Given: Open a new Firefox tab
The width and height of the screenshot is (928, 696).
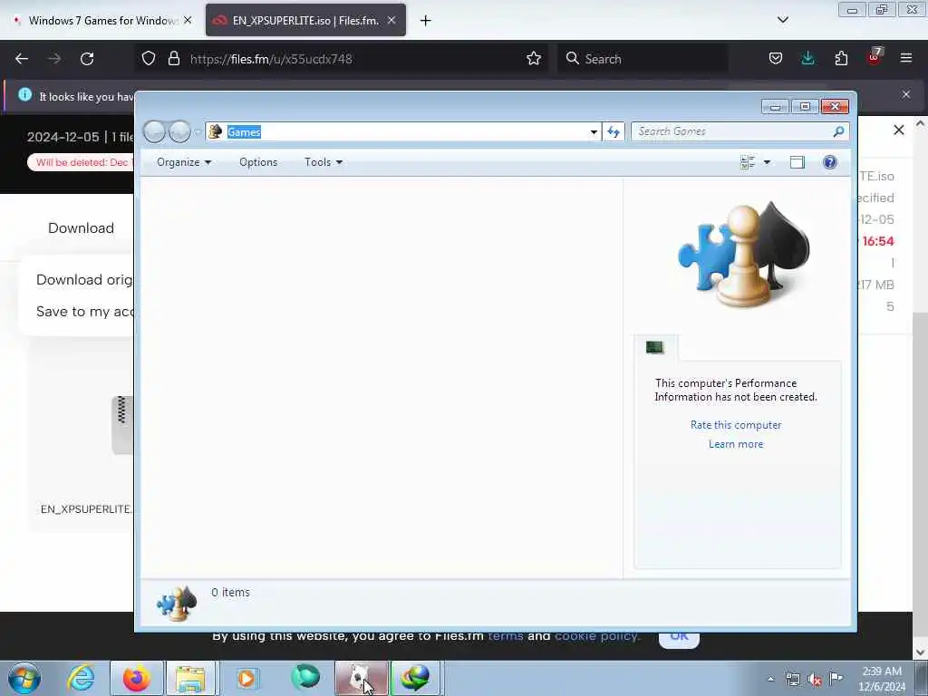Looking at the screenshot, I should [426, 21].
